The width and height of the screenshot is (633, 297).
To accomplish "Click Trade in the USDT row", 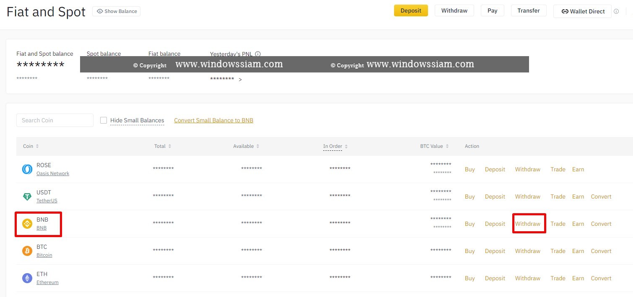I will [558, 196].
